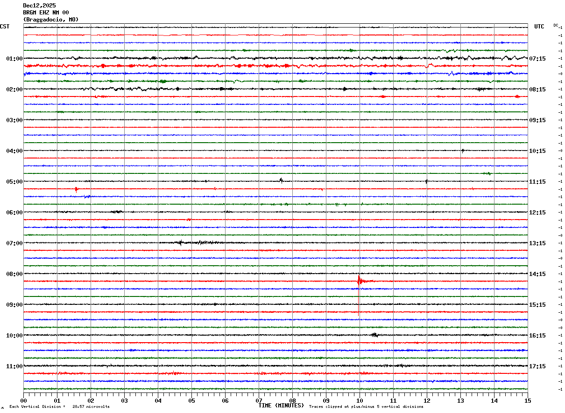The height and width of the screenshot is (413, 565).
Task: Click minute 15 on the time axis
Action: [528, 401]
